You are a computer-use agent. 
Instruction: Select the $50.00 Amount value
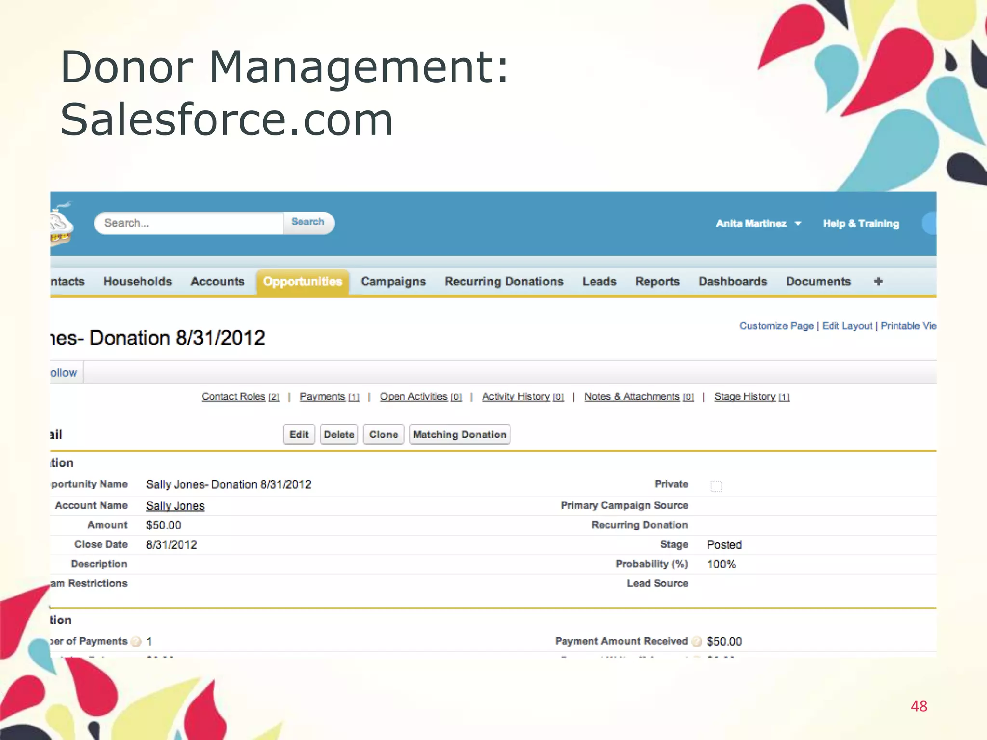163,525
